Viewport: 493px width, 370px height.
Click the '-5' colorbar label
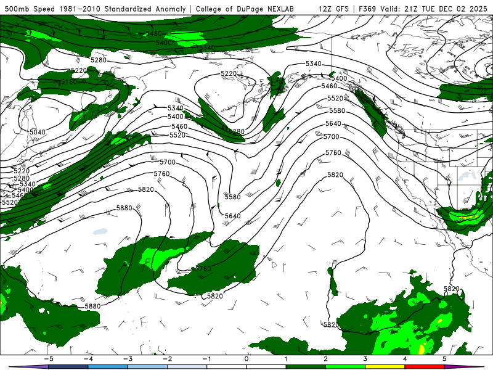click(49, 359)
